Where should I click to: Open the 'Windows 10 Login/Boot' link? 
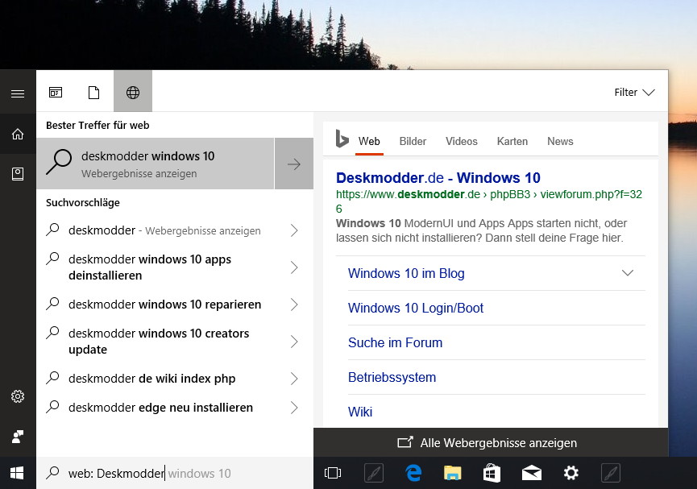pyautogui.click(x=416, y=308)
